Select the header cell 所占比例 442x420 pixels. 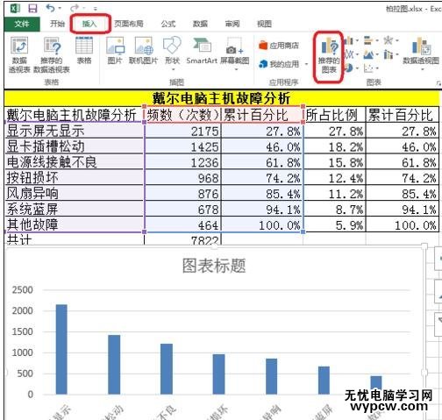click(x=335, y=115)
